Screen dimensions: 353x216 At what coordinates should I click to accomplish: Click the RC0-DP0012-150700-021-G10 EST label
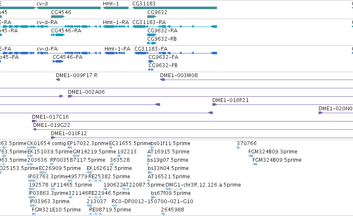tap(152, 201)
